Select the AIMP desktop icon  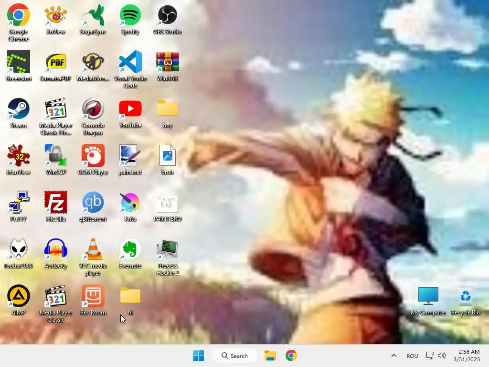point(19,296)
